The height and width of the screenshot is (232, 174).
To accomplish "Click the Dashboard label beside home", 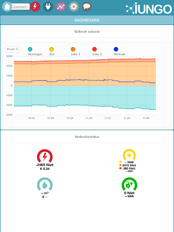I will (x=20, y=7).
